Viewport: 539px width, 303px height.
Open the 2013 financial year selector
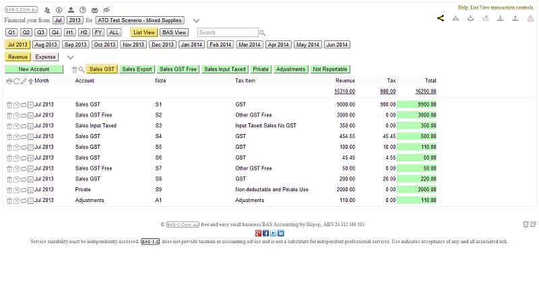pos(74,21)
